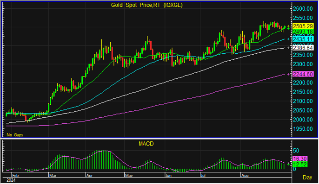
Task: Click the Aug marker on the time axis
Action: (x=245, y=175)
